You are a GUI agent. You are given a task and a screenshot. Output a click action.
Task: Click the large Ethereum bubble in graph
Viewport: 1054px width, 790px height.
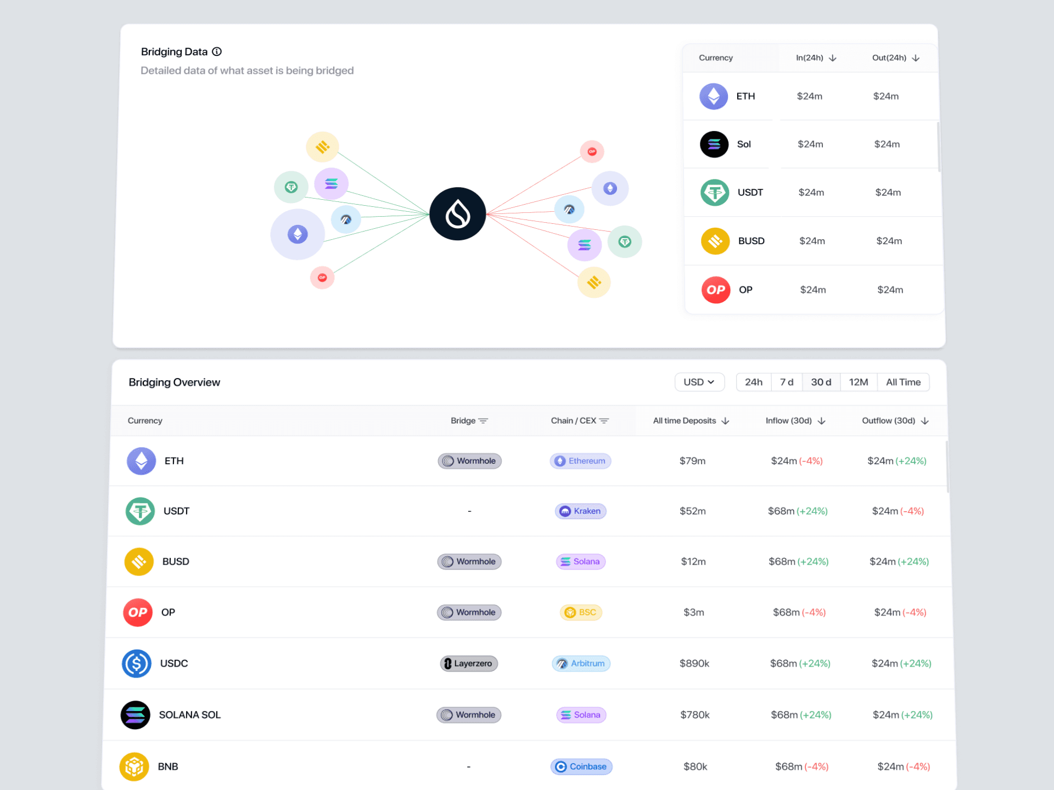(298, 234)
